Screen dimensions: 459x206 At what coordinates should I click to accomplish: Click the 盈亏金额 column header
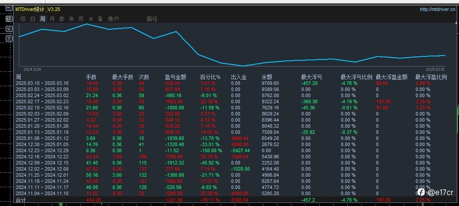click(x=175, y=77)
